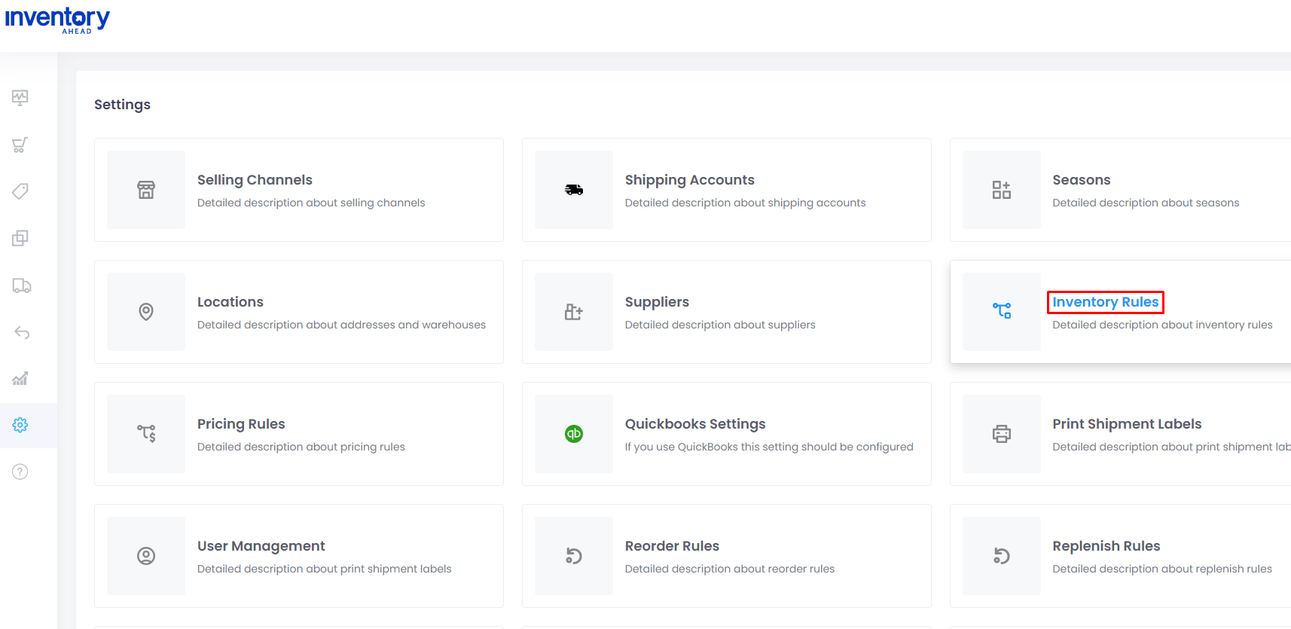Go to Locations settings
Screen dimensions: 1291x629
pyautogui.click(x=230, y=302)
